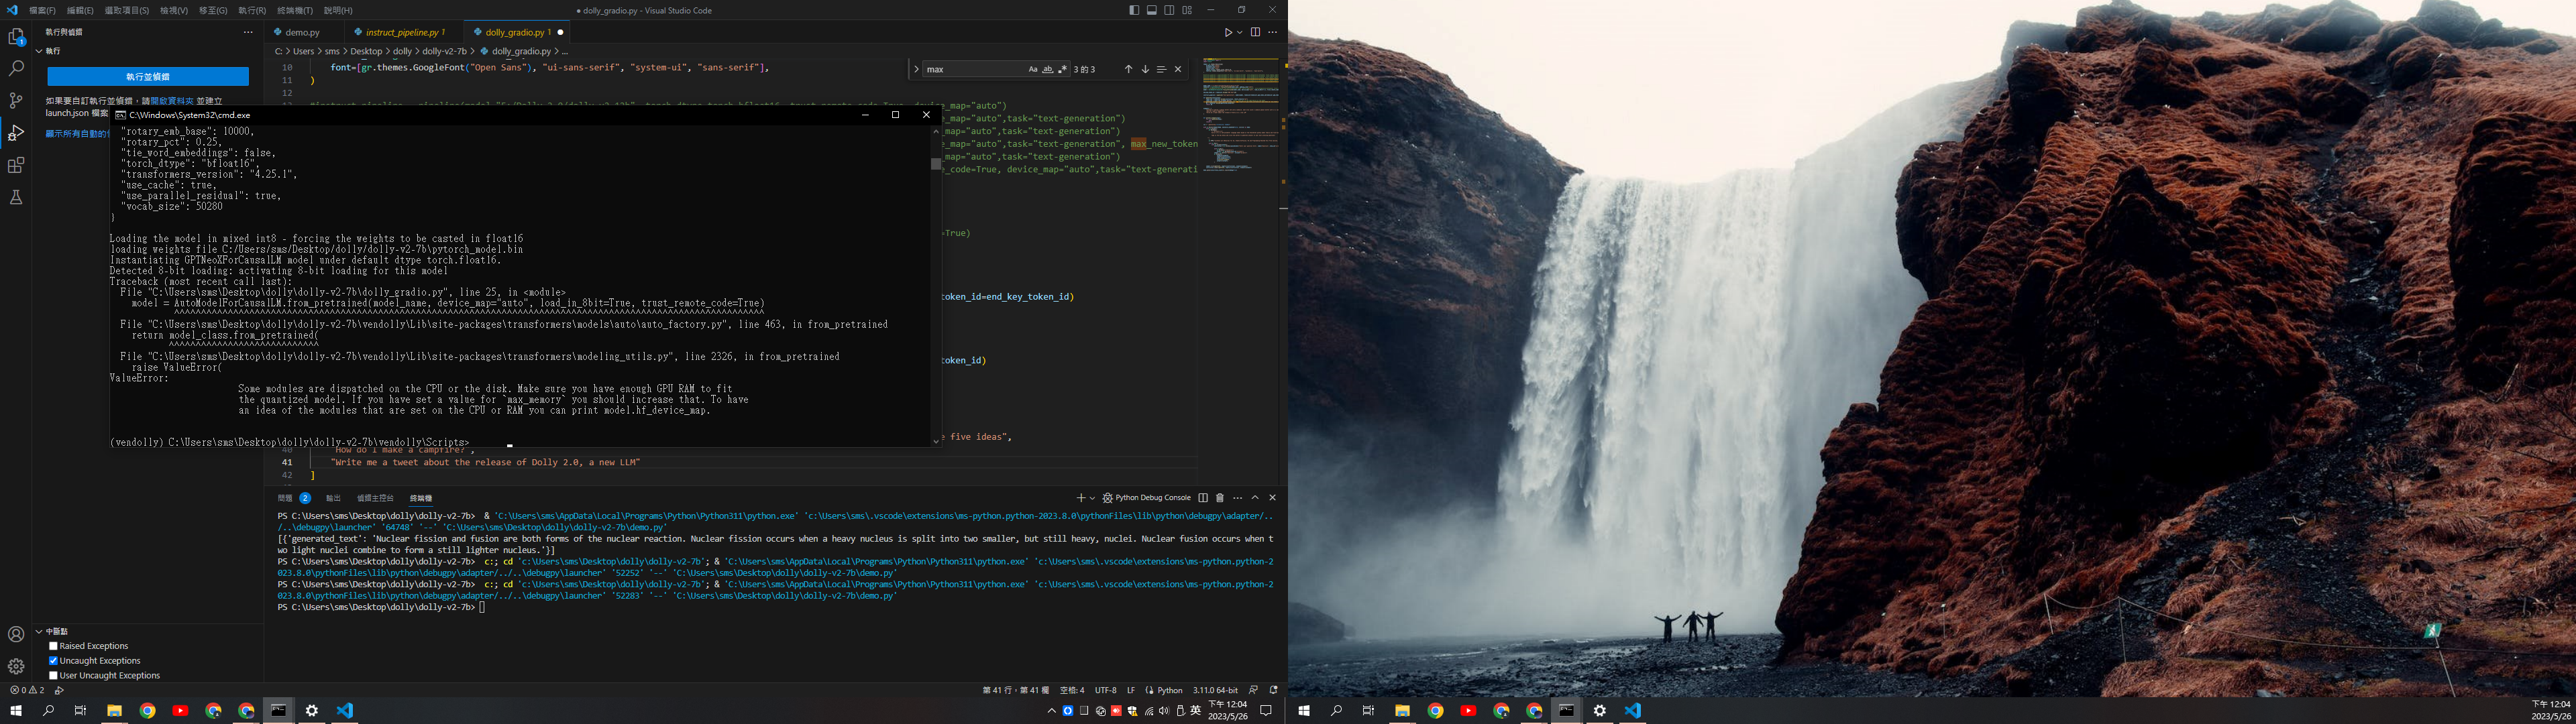2576x724 pixels.
Task: Click the Run Python File play icon
Action: tap(1228, 32)
